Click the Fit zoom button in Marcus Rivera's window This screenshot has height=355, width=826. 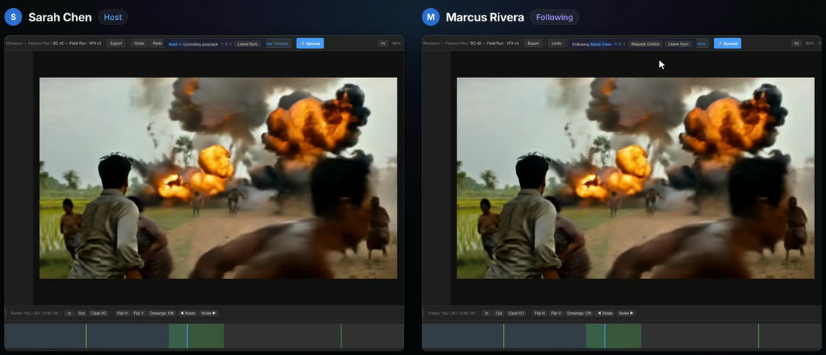click(796, 43)
